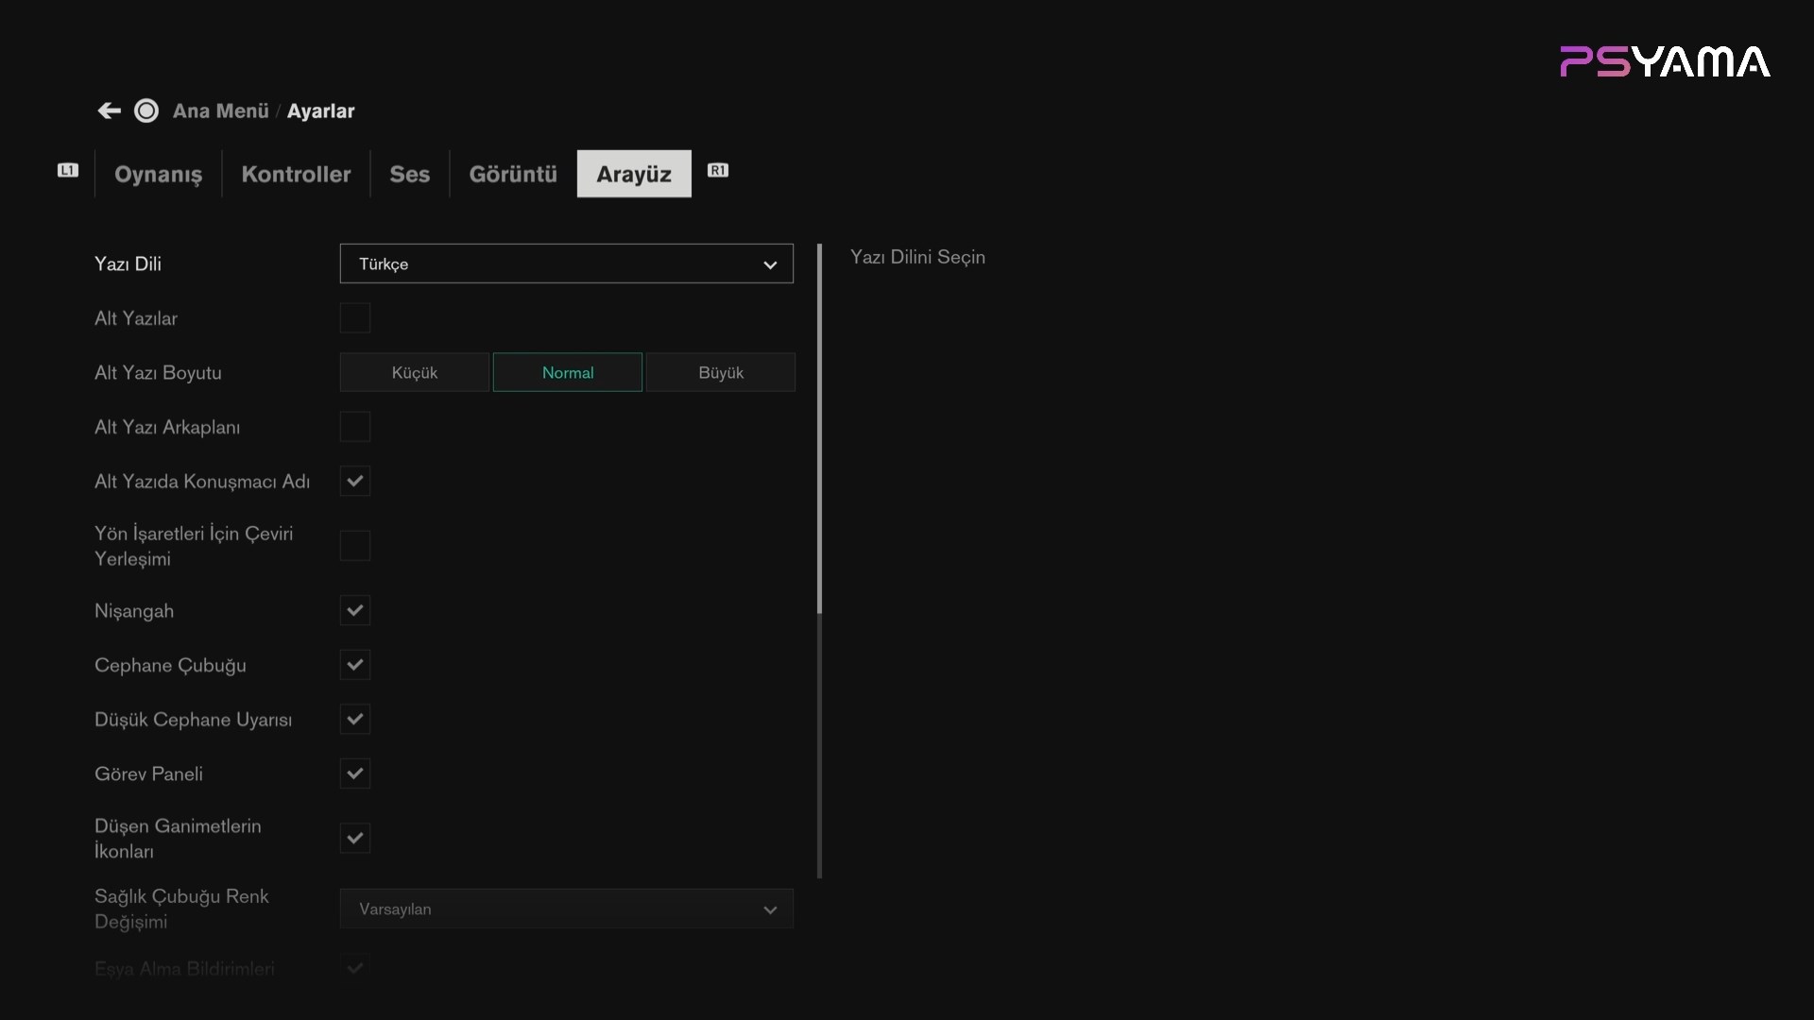Screen dimensions: 1814x1020
Task: Uncheck the Nişangah checkbox
Action: [x=355, y=611]
